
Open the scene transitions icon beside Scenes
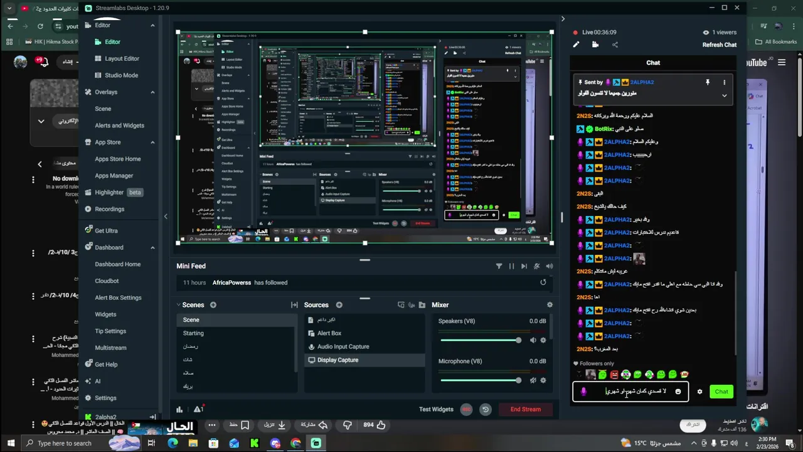pyautogui.click(x=294, y=305)
